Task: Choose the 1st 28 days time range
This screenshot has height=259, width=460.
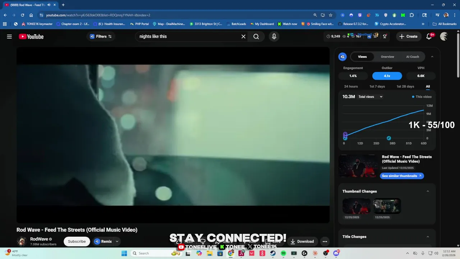Action: pyautogui.click(x=405, y=86)
